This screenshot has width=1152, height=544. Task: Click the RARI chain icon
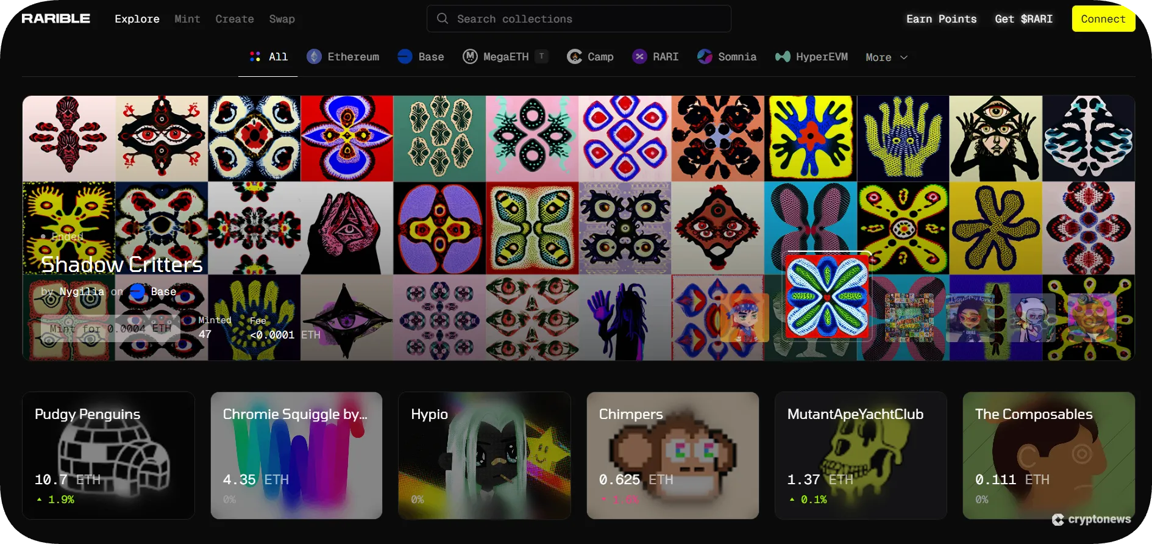tap(639, 57)
